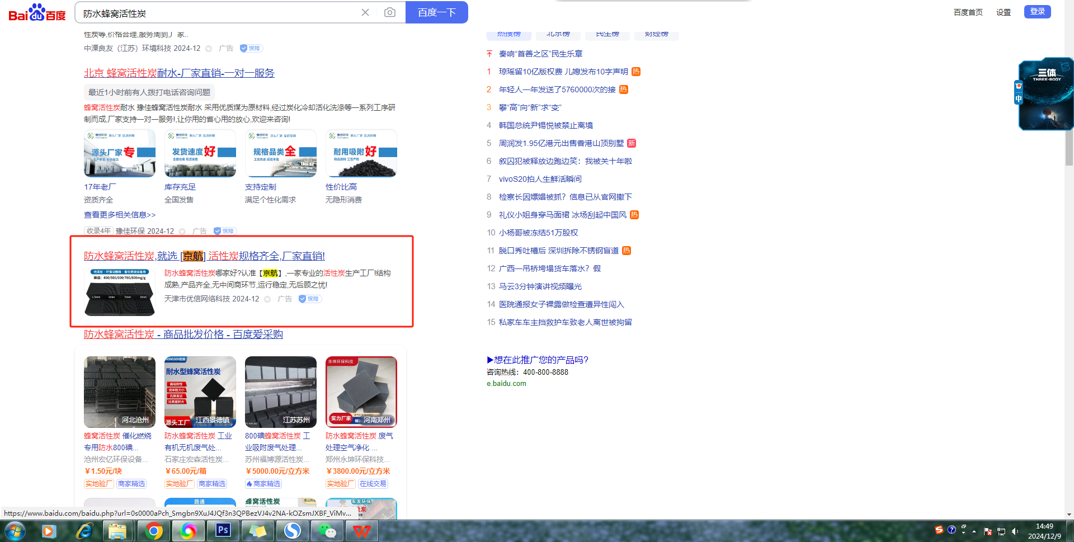Image resolution: width=1074 pixels, height=542 pixels.
Task: Open hot search vivoS20拍人生鲜活瞬间
Action: (540, 179)
